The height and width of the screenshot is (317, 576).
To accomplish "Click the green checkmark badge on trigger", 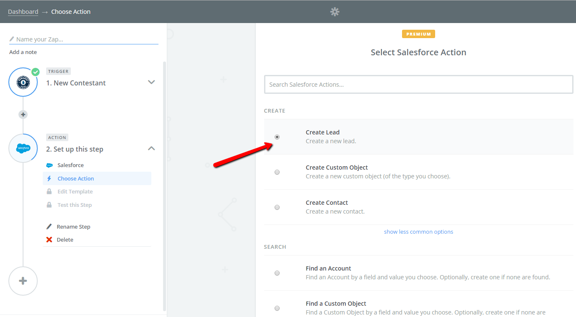I will 36,72.
